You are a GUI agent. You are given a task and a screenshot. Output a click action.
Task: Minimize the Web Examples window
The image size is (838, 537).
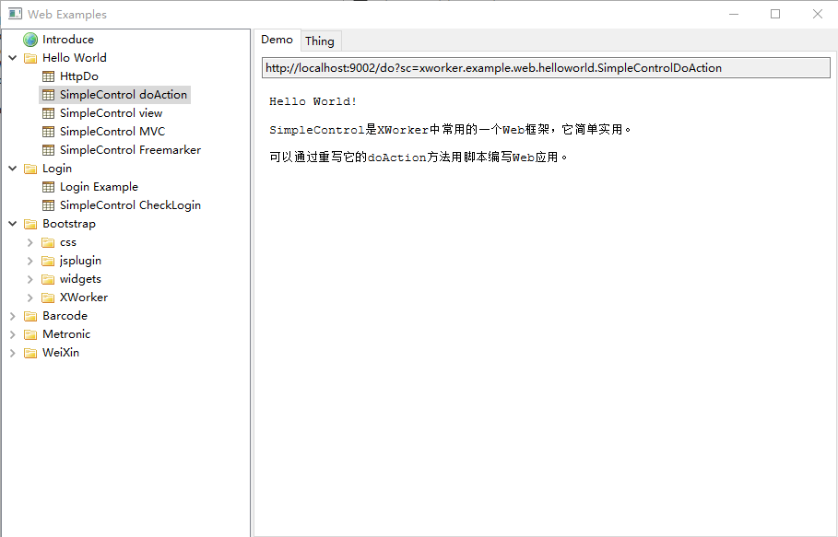click(734, 15)
